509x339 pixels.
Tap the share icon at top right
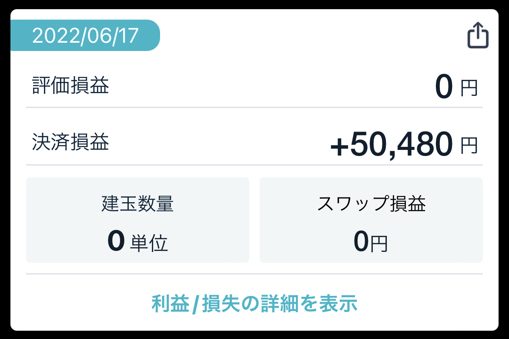click(478, 35)
